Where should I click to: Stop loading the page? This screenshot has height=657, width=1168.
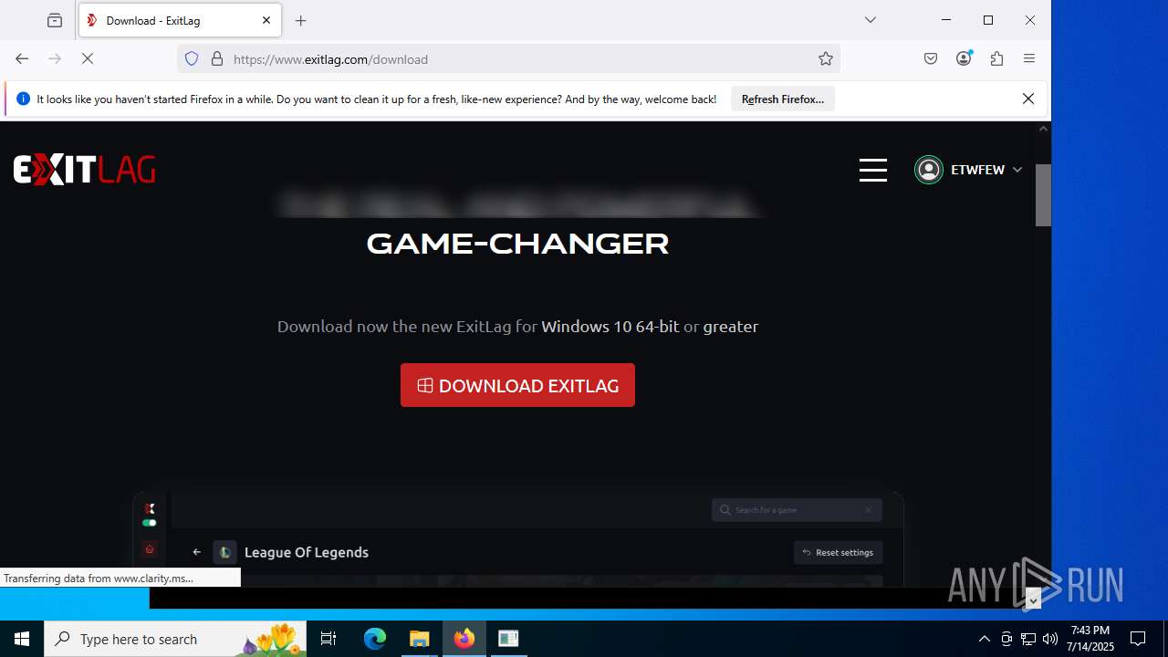point(88,58)
